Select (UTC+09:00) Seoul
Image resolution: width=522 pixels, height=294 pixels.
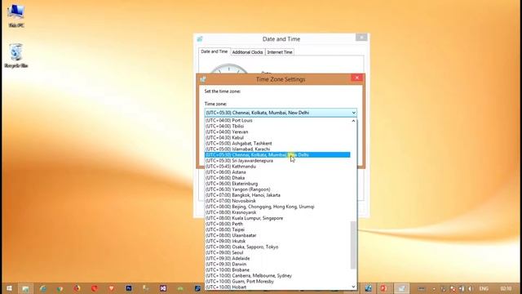pos(277,252)
